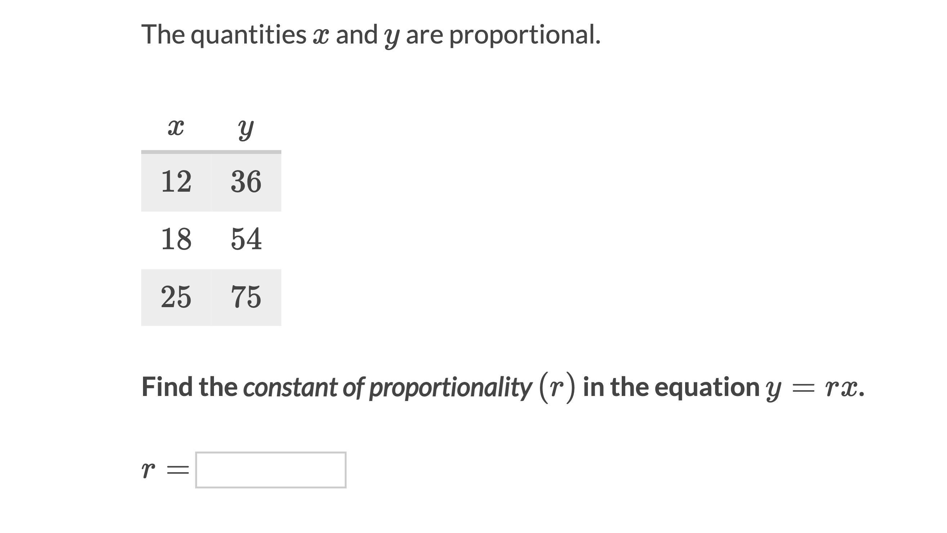
Task: Click the table cell containing 18
Action: (176, 240)
